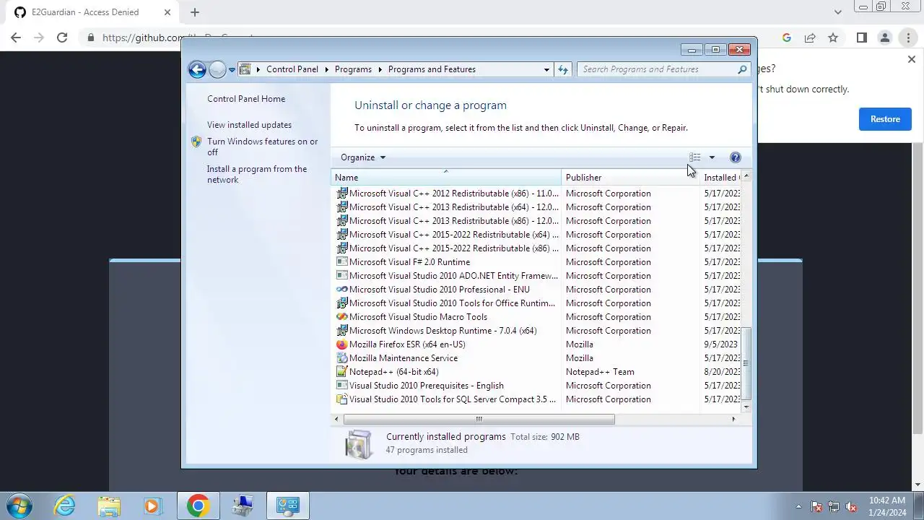This screenshot has width=924, height=520.
Task: Open a new tab in Chrome
Action: pos(195,12)
